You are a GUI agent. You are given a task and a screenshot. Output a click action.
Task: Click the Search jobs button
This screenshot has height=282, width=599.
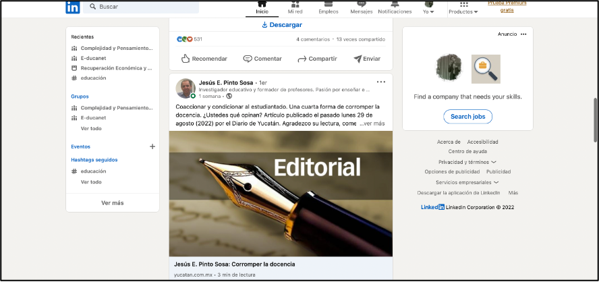pyautogui.click(x=467, y=117)
